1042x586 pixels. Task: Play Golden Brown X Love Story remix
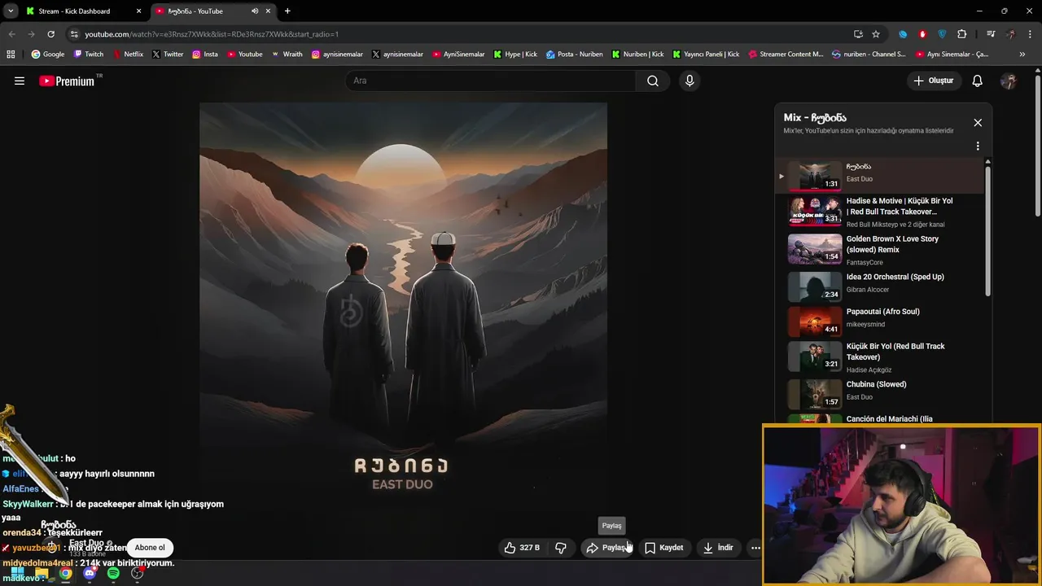(879, 249)
